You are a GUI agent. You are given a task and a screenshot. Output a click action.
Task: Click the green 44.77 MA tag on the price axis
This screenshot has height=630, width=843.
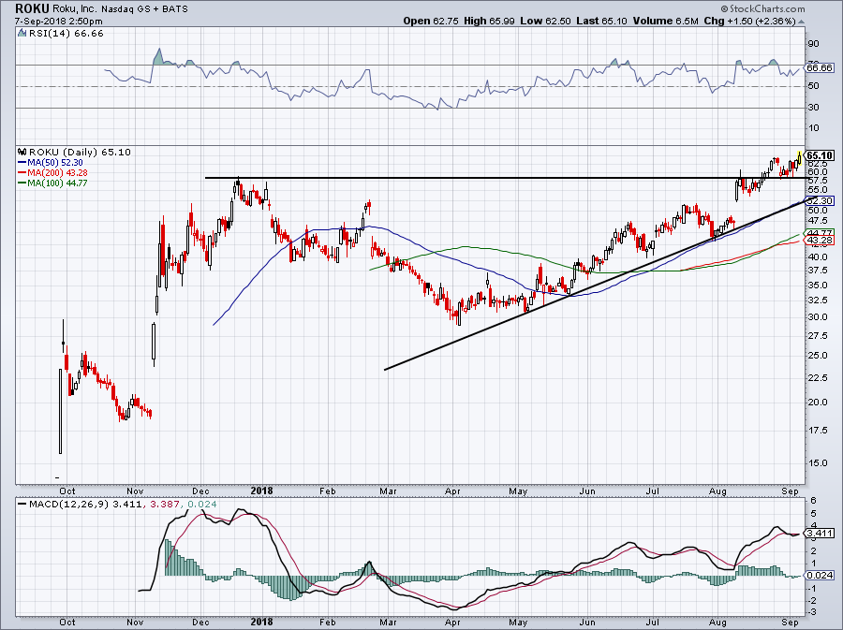[820, 232]
